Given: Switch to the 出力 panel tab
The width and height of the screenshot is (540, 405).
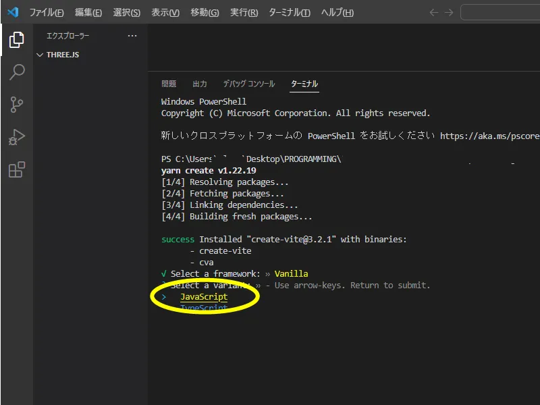Looking at the screenshot, I should point(200,84).
